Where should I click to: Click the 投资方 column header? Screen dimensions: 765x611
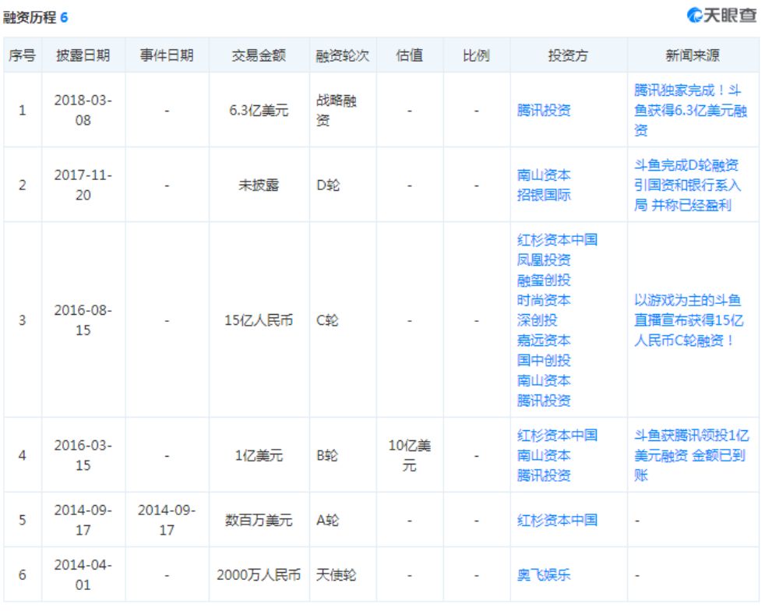click(x=569, y=55)
